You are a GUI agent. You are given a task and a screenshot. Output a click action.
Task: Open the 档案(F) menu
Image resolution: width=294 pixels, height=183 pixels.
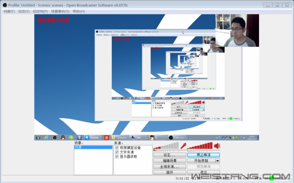9,11
